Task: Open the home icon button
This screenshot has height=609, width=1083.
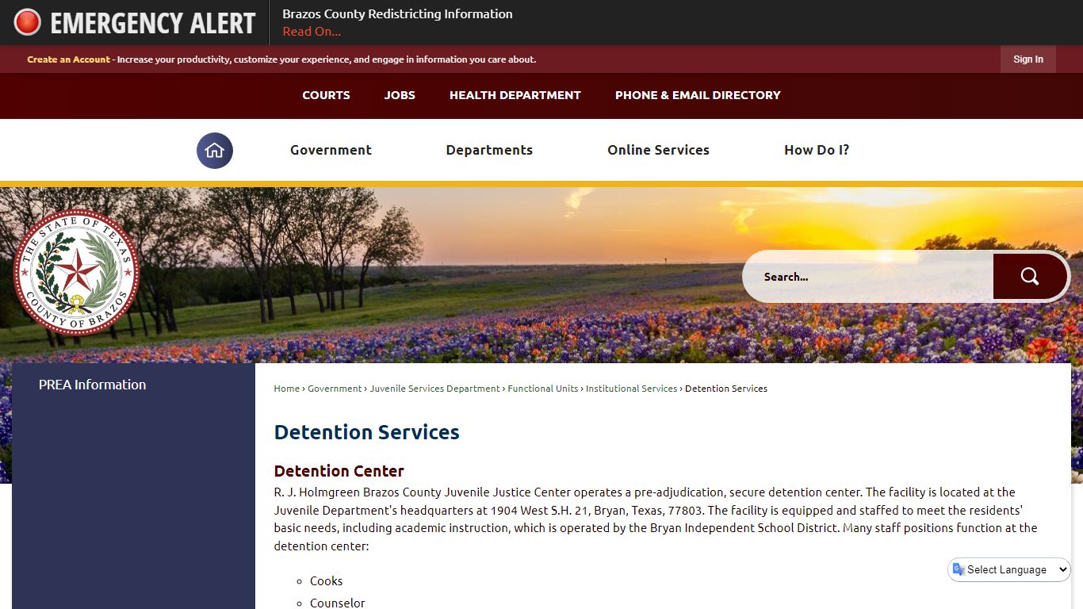Action: [x=215, y=150]
